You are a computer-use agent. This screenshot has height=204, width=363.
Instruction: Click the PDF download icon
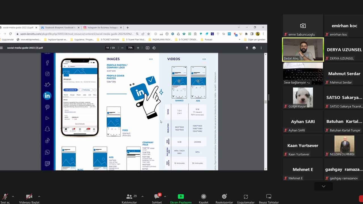247,48
